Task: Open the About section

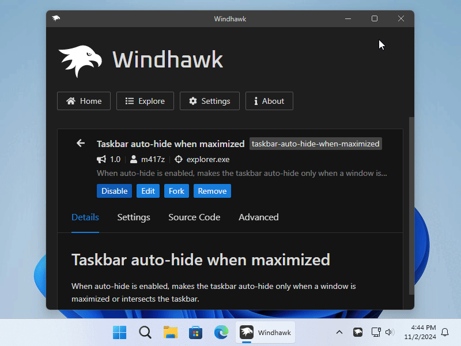Action: click(x=269, y=100)
